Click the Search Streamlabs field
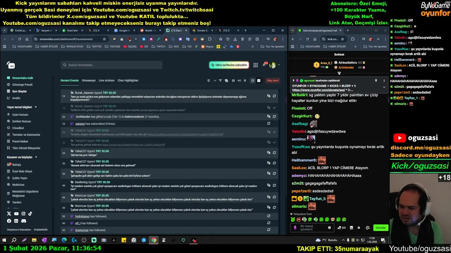This screenshot has width=451, height=253. click(111, 65)
